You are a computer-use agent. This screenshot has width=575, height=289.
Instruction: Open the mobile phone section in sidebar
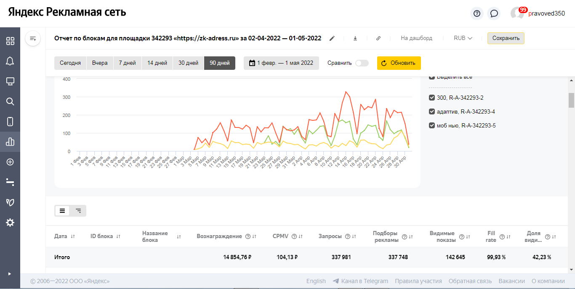10,122
